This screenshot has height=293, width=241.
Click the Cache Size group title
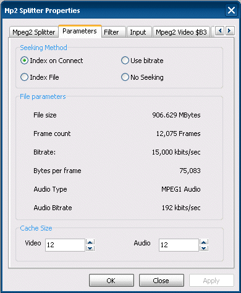pyautogui.click(x=36, y=228)
